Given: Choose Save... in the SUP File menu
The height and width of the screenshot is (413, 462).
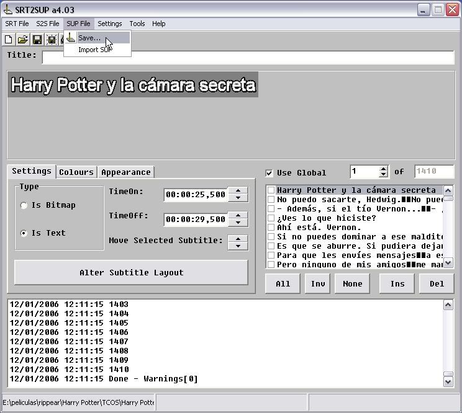Looking at the screenshot, I should click(x=89, y=38).
